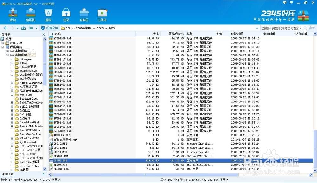Click the folder tree scroll-up arrow
Viewport: 317px width, 183px height.
(x=45, y=39)
